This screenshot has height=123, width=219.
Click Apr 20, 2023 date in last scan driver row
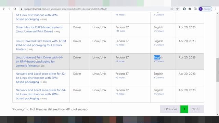click(187, 90)
